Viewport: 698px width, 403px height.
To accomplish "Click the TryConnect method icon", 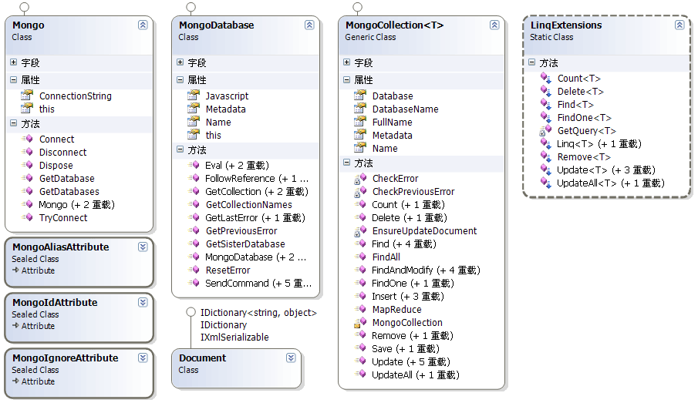I will pos(27,217).
